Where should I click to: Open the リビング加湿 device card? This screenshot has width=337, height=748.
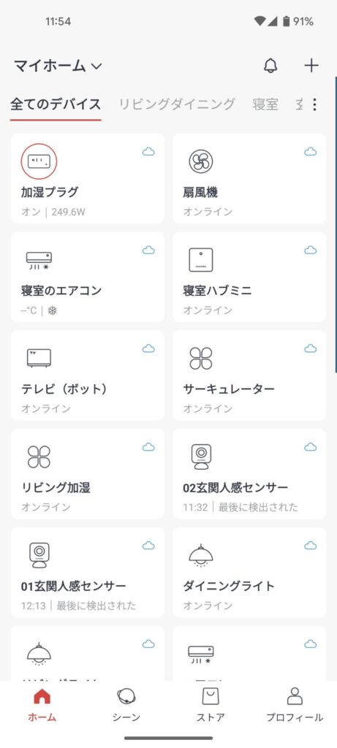pos(87,473)
